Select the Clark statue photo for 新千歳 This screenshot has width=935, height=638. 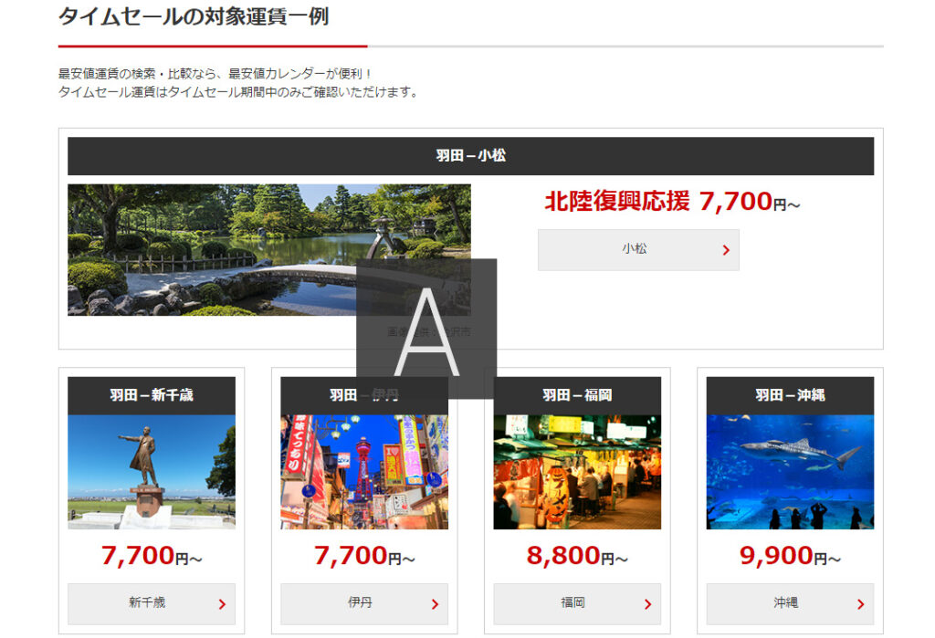(x=152, y=472)
